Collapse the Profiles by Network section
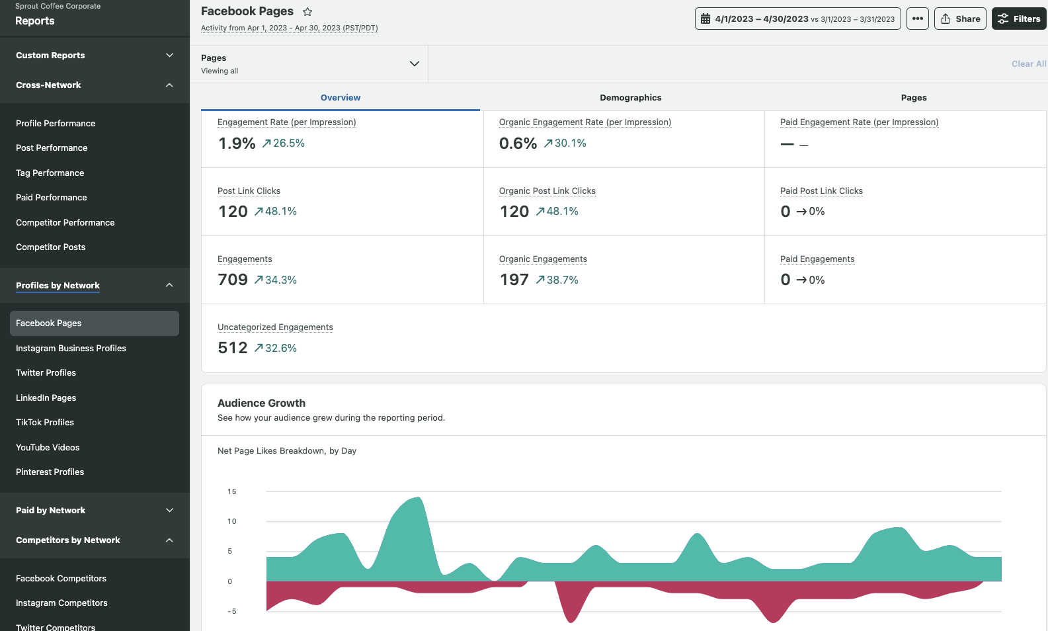Screen dimensions: 1048x631 tap(169, 285)
